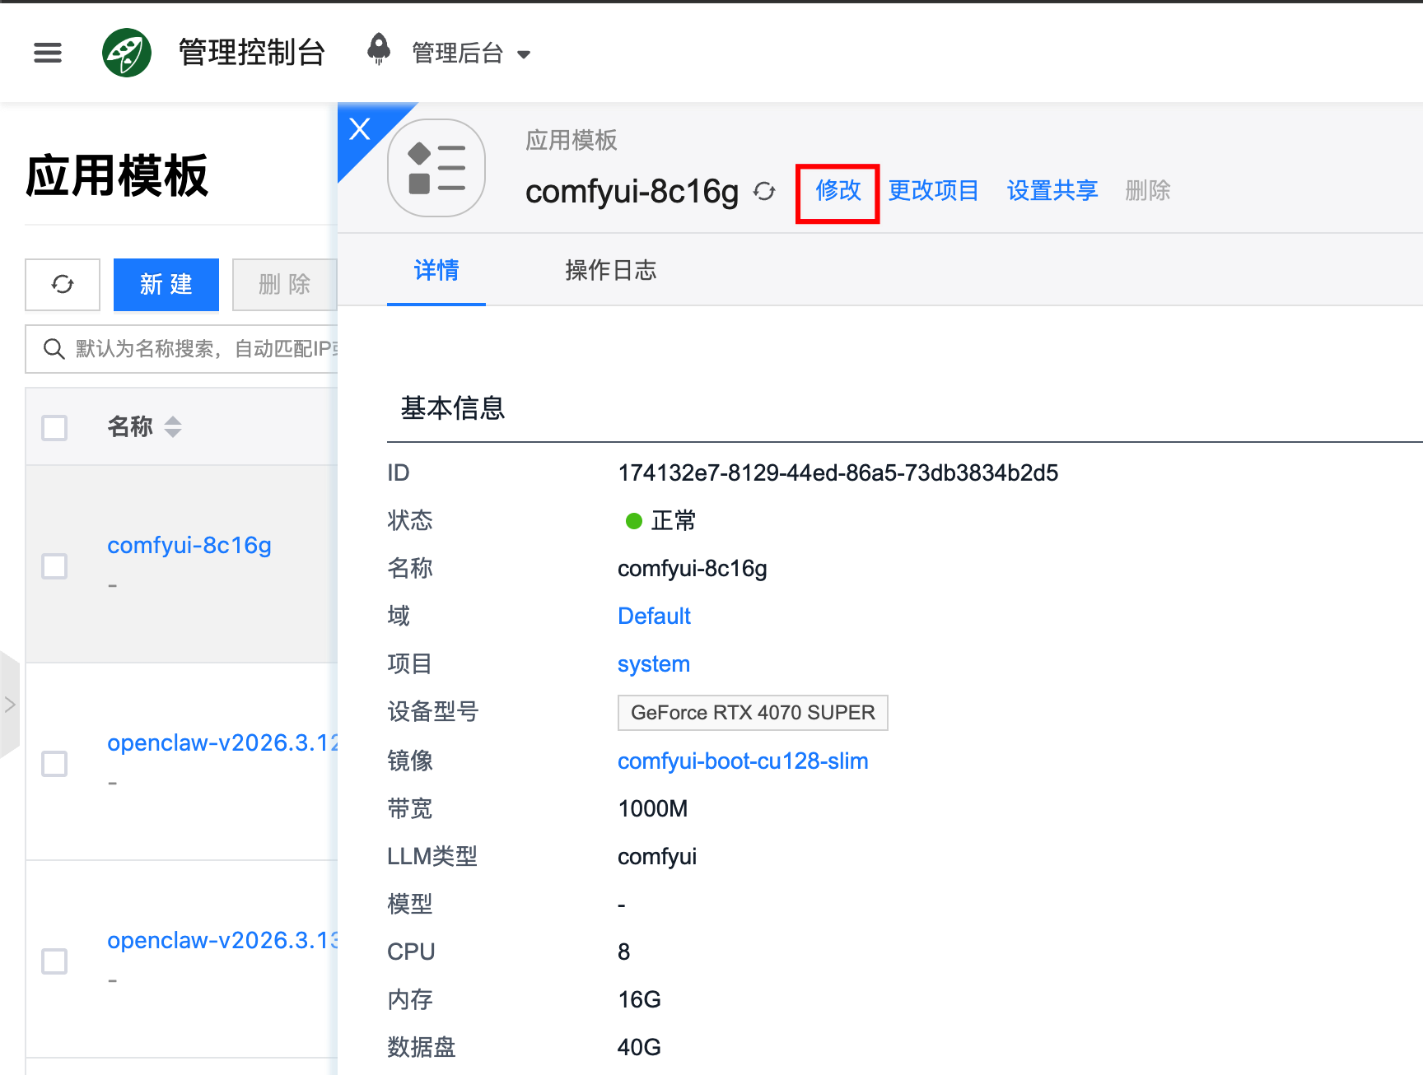Toggle the select-all checkbox in header
This screenshot has width=1423, height=1075.
(54, 427)
